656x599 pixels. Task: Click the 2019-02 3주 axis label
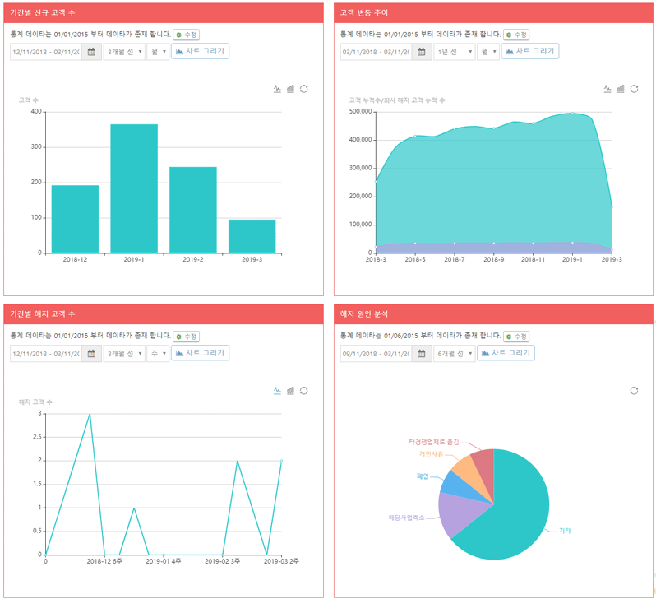coord(223,561)
